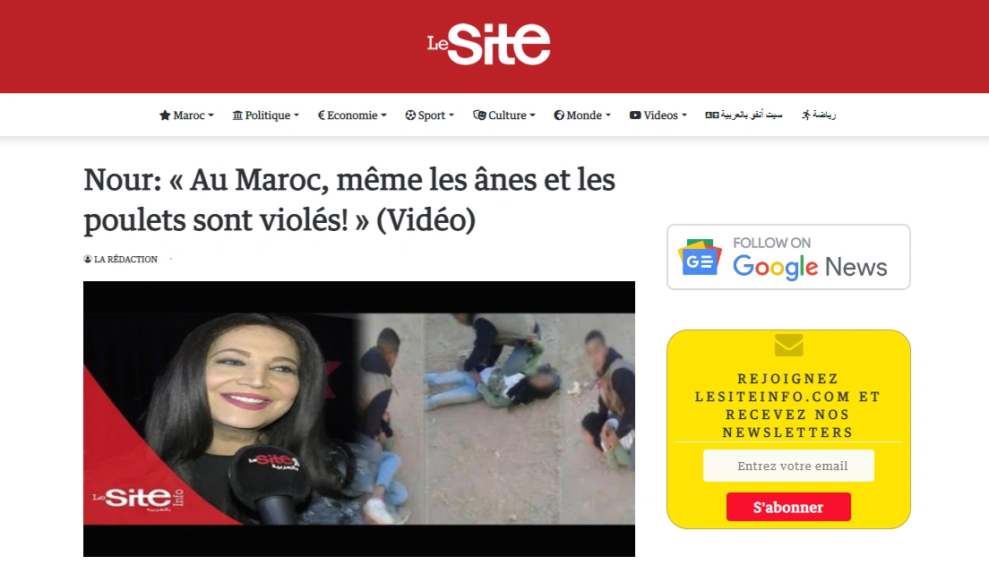The width and height of the screenshot is (989, 565).
Task: Click the building icon beside Politique
Action: point(237,116)
